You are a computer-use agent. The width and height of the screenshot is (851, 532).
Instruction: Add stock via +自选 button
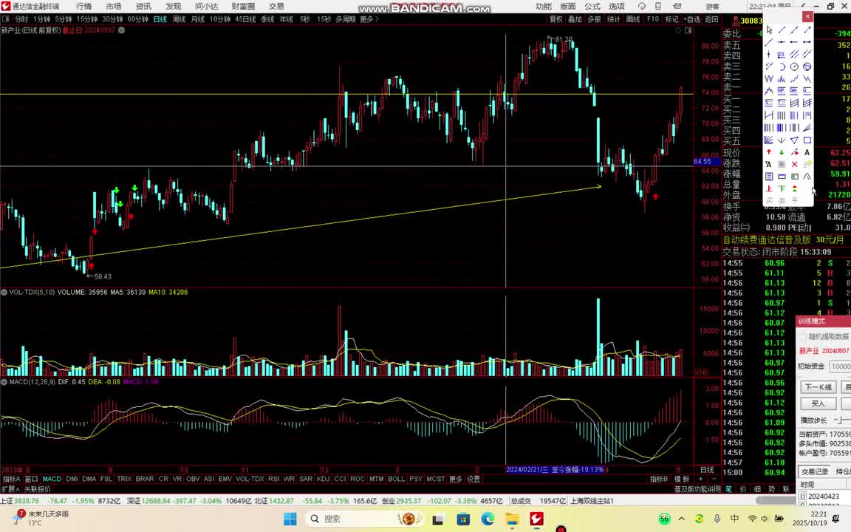pyautogui.click(x=692, y=19)
